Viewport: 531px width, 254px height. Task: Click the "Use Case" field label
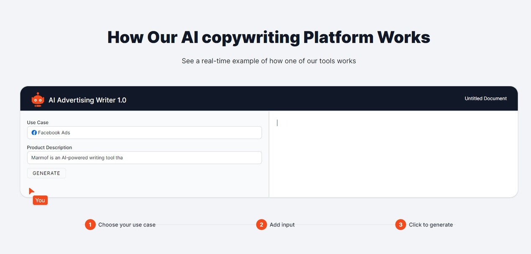38,122
